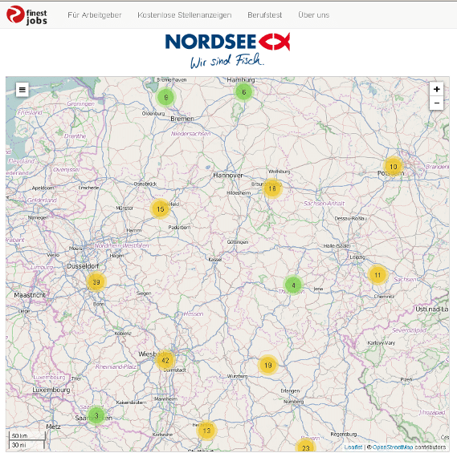Open the yellow cluster 10 at Potsdam
457x453 pixels.
pos(394,167)
